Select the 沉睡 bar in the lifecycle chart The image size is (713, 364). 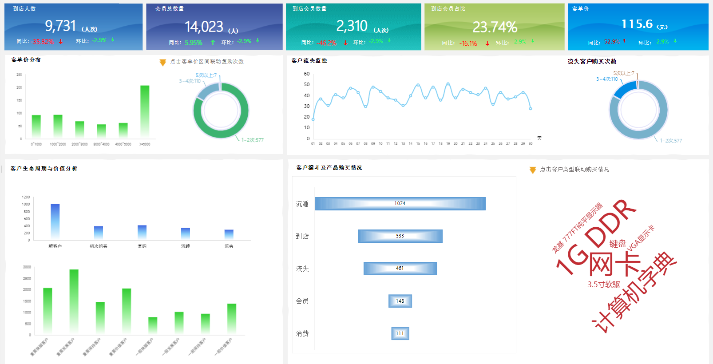[x=186, y=233]
